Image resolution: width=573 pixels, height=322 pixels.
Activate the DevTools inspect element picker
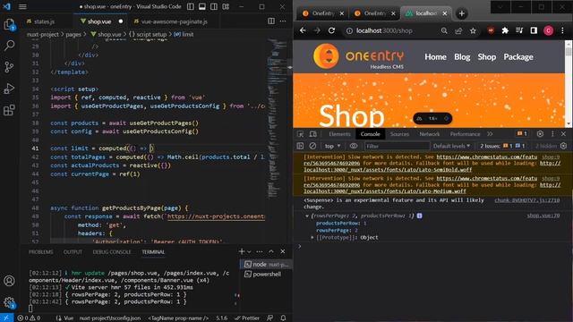[x=301, y=134]
